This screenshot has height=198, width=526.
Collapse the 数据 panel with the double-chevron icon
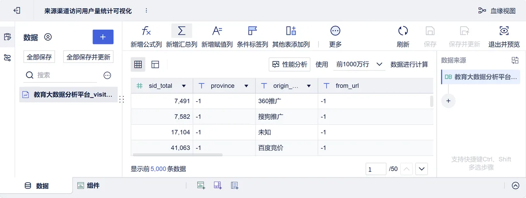48,37
